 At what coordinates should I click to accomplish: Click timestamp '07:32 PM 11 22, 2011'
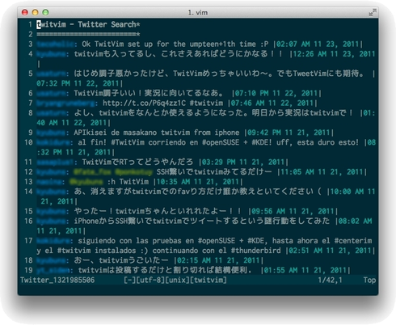tap(78, 83)
